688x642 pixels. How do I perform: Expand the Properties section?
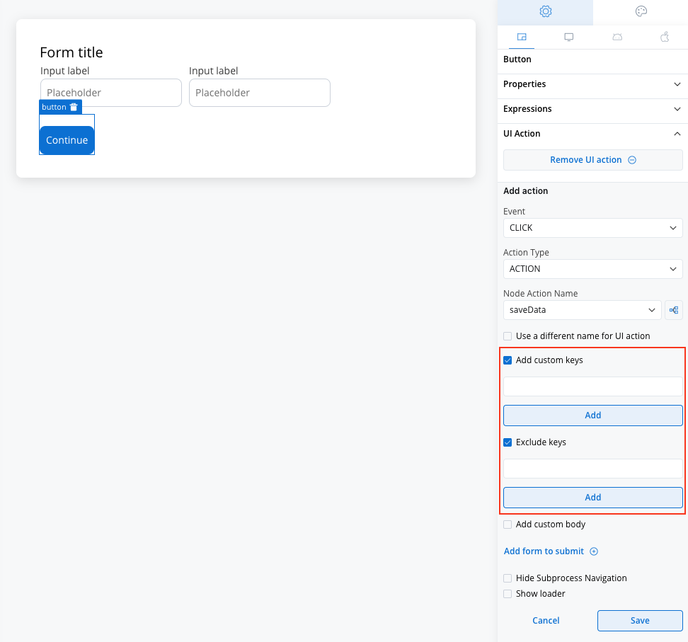pyautogui.click(x=592, y=84)
